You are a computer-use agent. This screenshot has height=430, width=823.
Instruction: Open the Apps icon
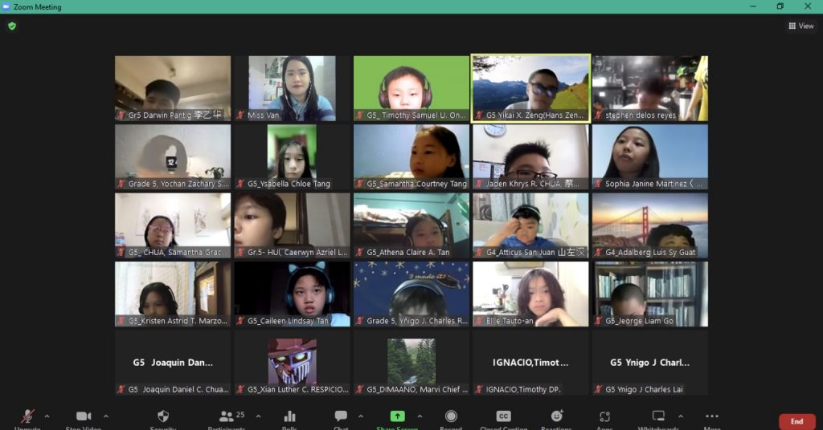coord(604,417)
